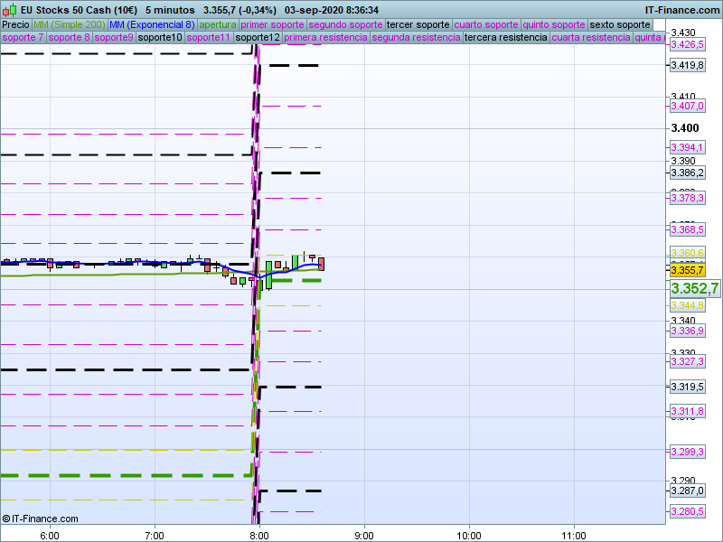The height and width of the screenshot is (542, 723).
Task: Select the cuarto soporte label
Action: click(x=486, y=25)
